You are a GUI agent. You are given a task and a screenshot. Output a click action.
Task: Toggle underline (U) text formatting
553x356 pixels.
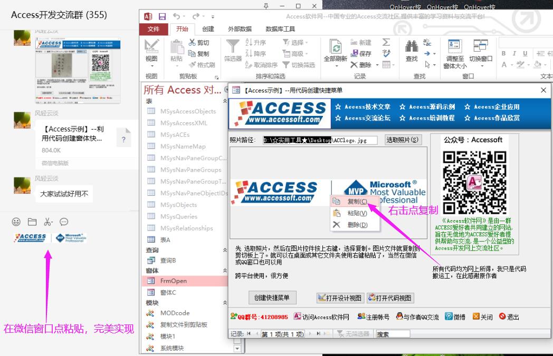click(x=525, y=54)
